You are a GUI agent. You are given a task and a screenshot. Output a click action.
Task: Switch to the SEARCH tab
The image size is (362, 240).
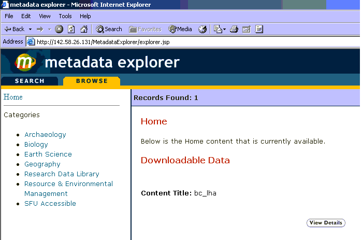click(30, 81)
